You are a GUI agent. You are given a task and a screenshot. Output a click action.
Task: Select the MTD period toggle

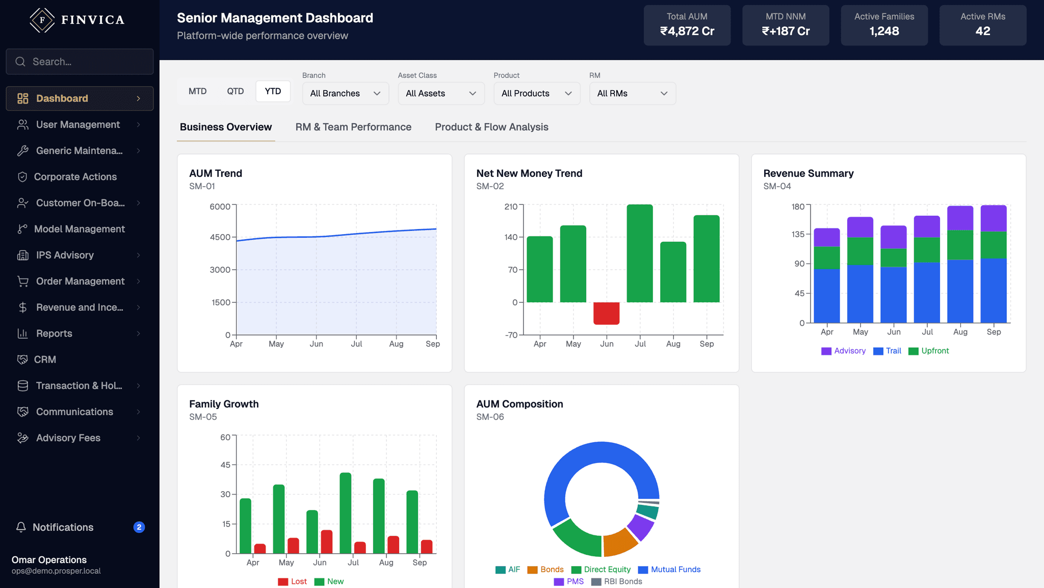[198, 91]
